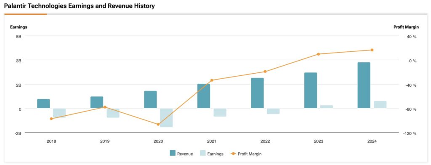The image size is (431, 165).
Task: Click the 2022 profit margin data point
Action: (x=265, y=72)
